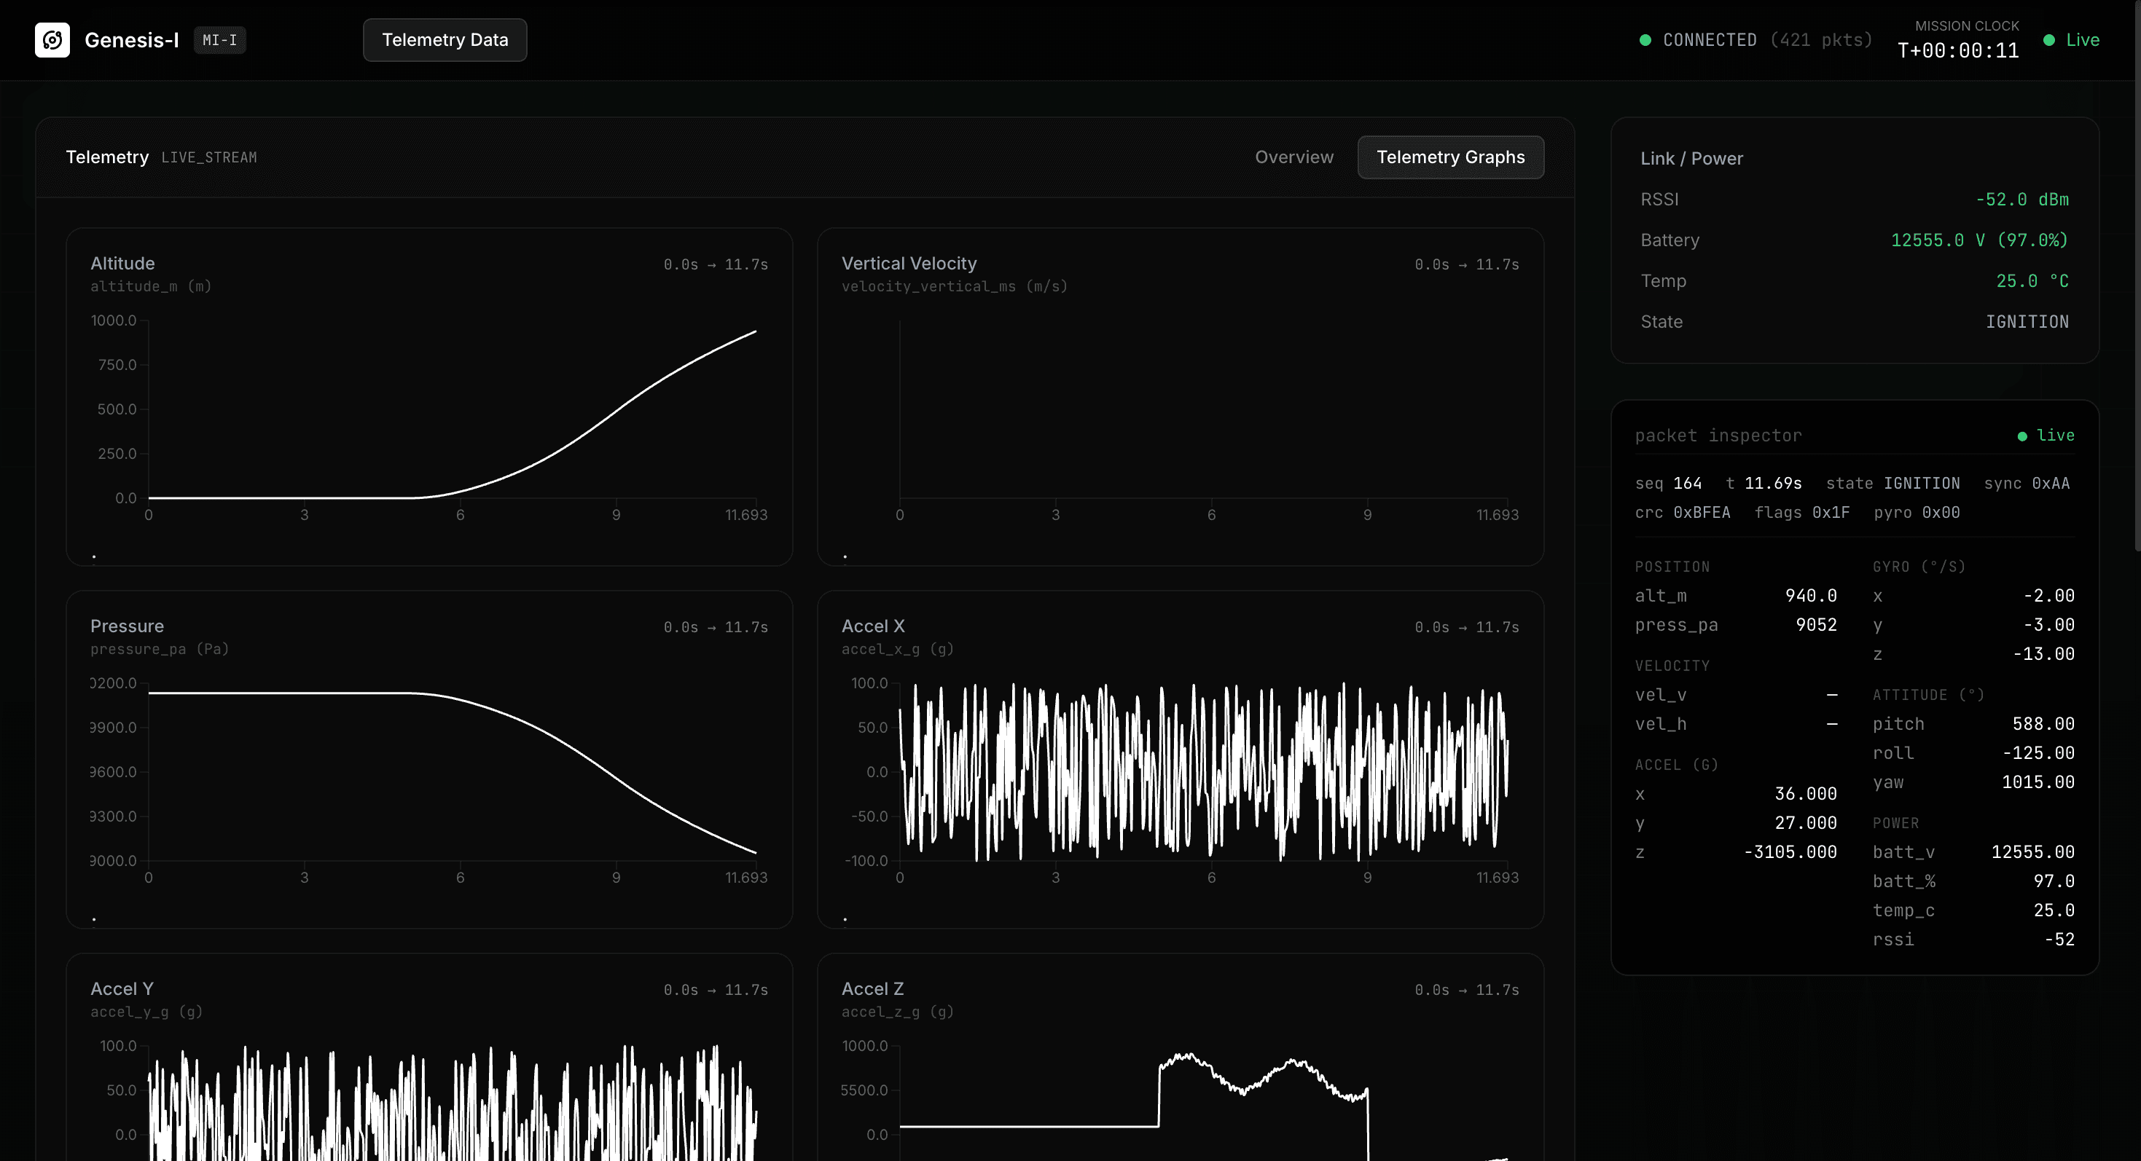Click the green Live indicator dot

click(2048, 40)
